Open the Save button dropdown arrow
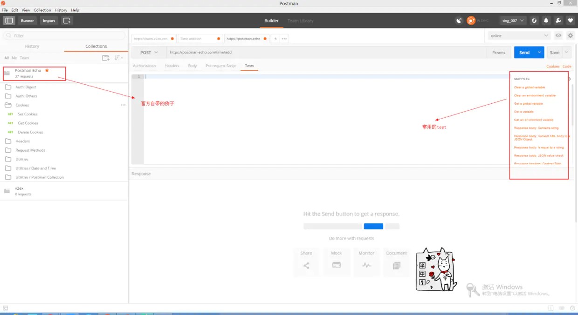The image size is (578, 315). pos(567,53)
